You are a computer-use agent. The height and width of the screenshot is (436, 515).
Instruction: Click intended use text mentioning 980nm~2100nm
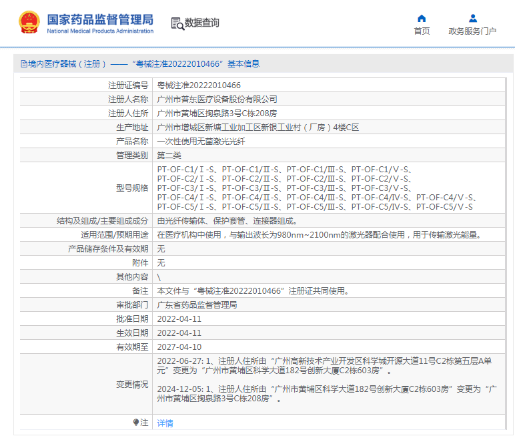tap(320, 235)
